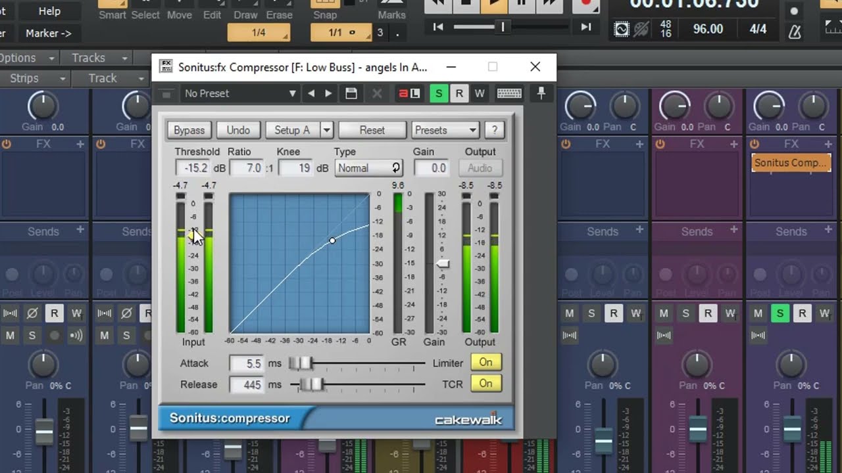Viewport: 842px width, 473px height.
Task: Open the compressor Presets dropdown
Action: (x=445, y=130)
